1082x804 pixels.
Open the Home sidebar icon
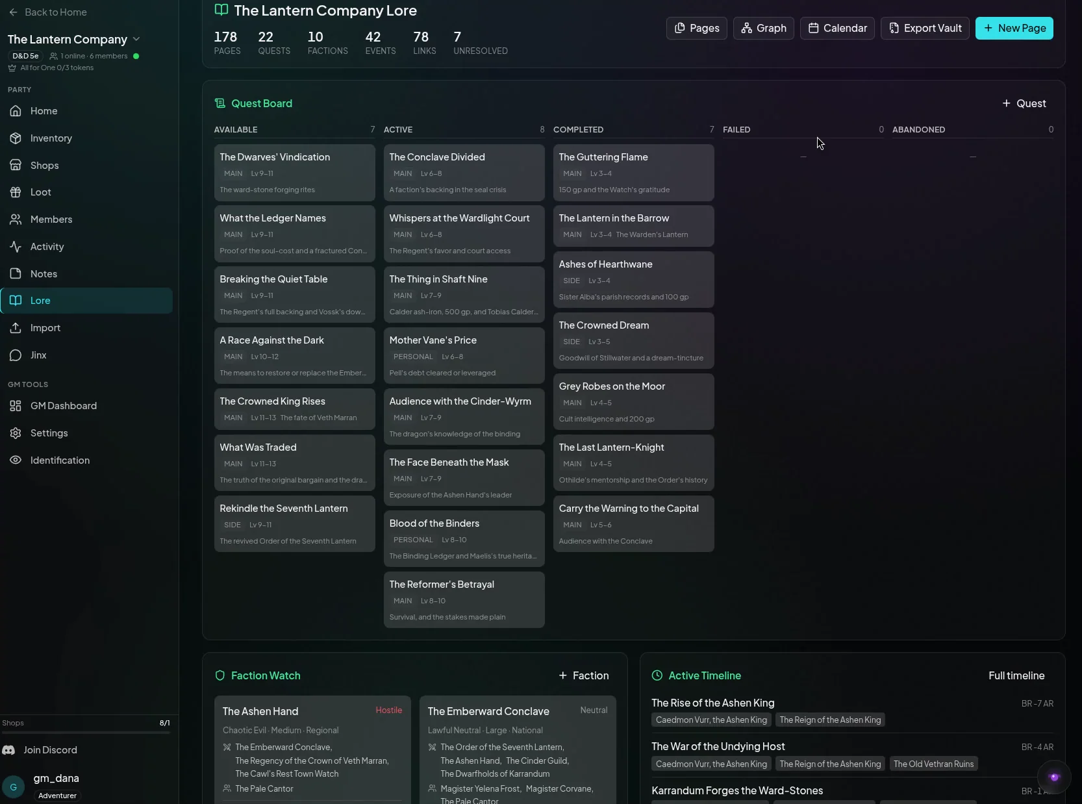16,111
